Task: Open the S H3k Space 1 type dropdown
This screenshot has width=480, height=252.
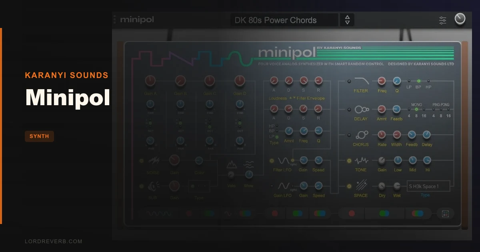Action: [x=428, y=186]
